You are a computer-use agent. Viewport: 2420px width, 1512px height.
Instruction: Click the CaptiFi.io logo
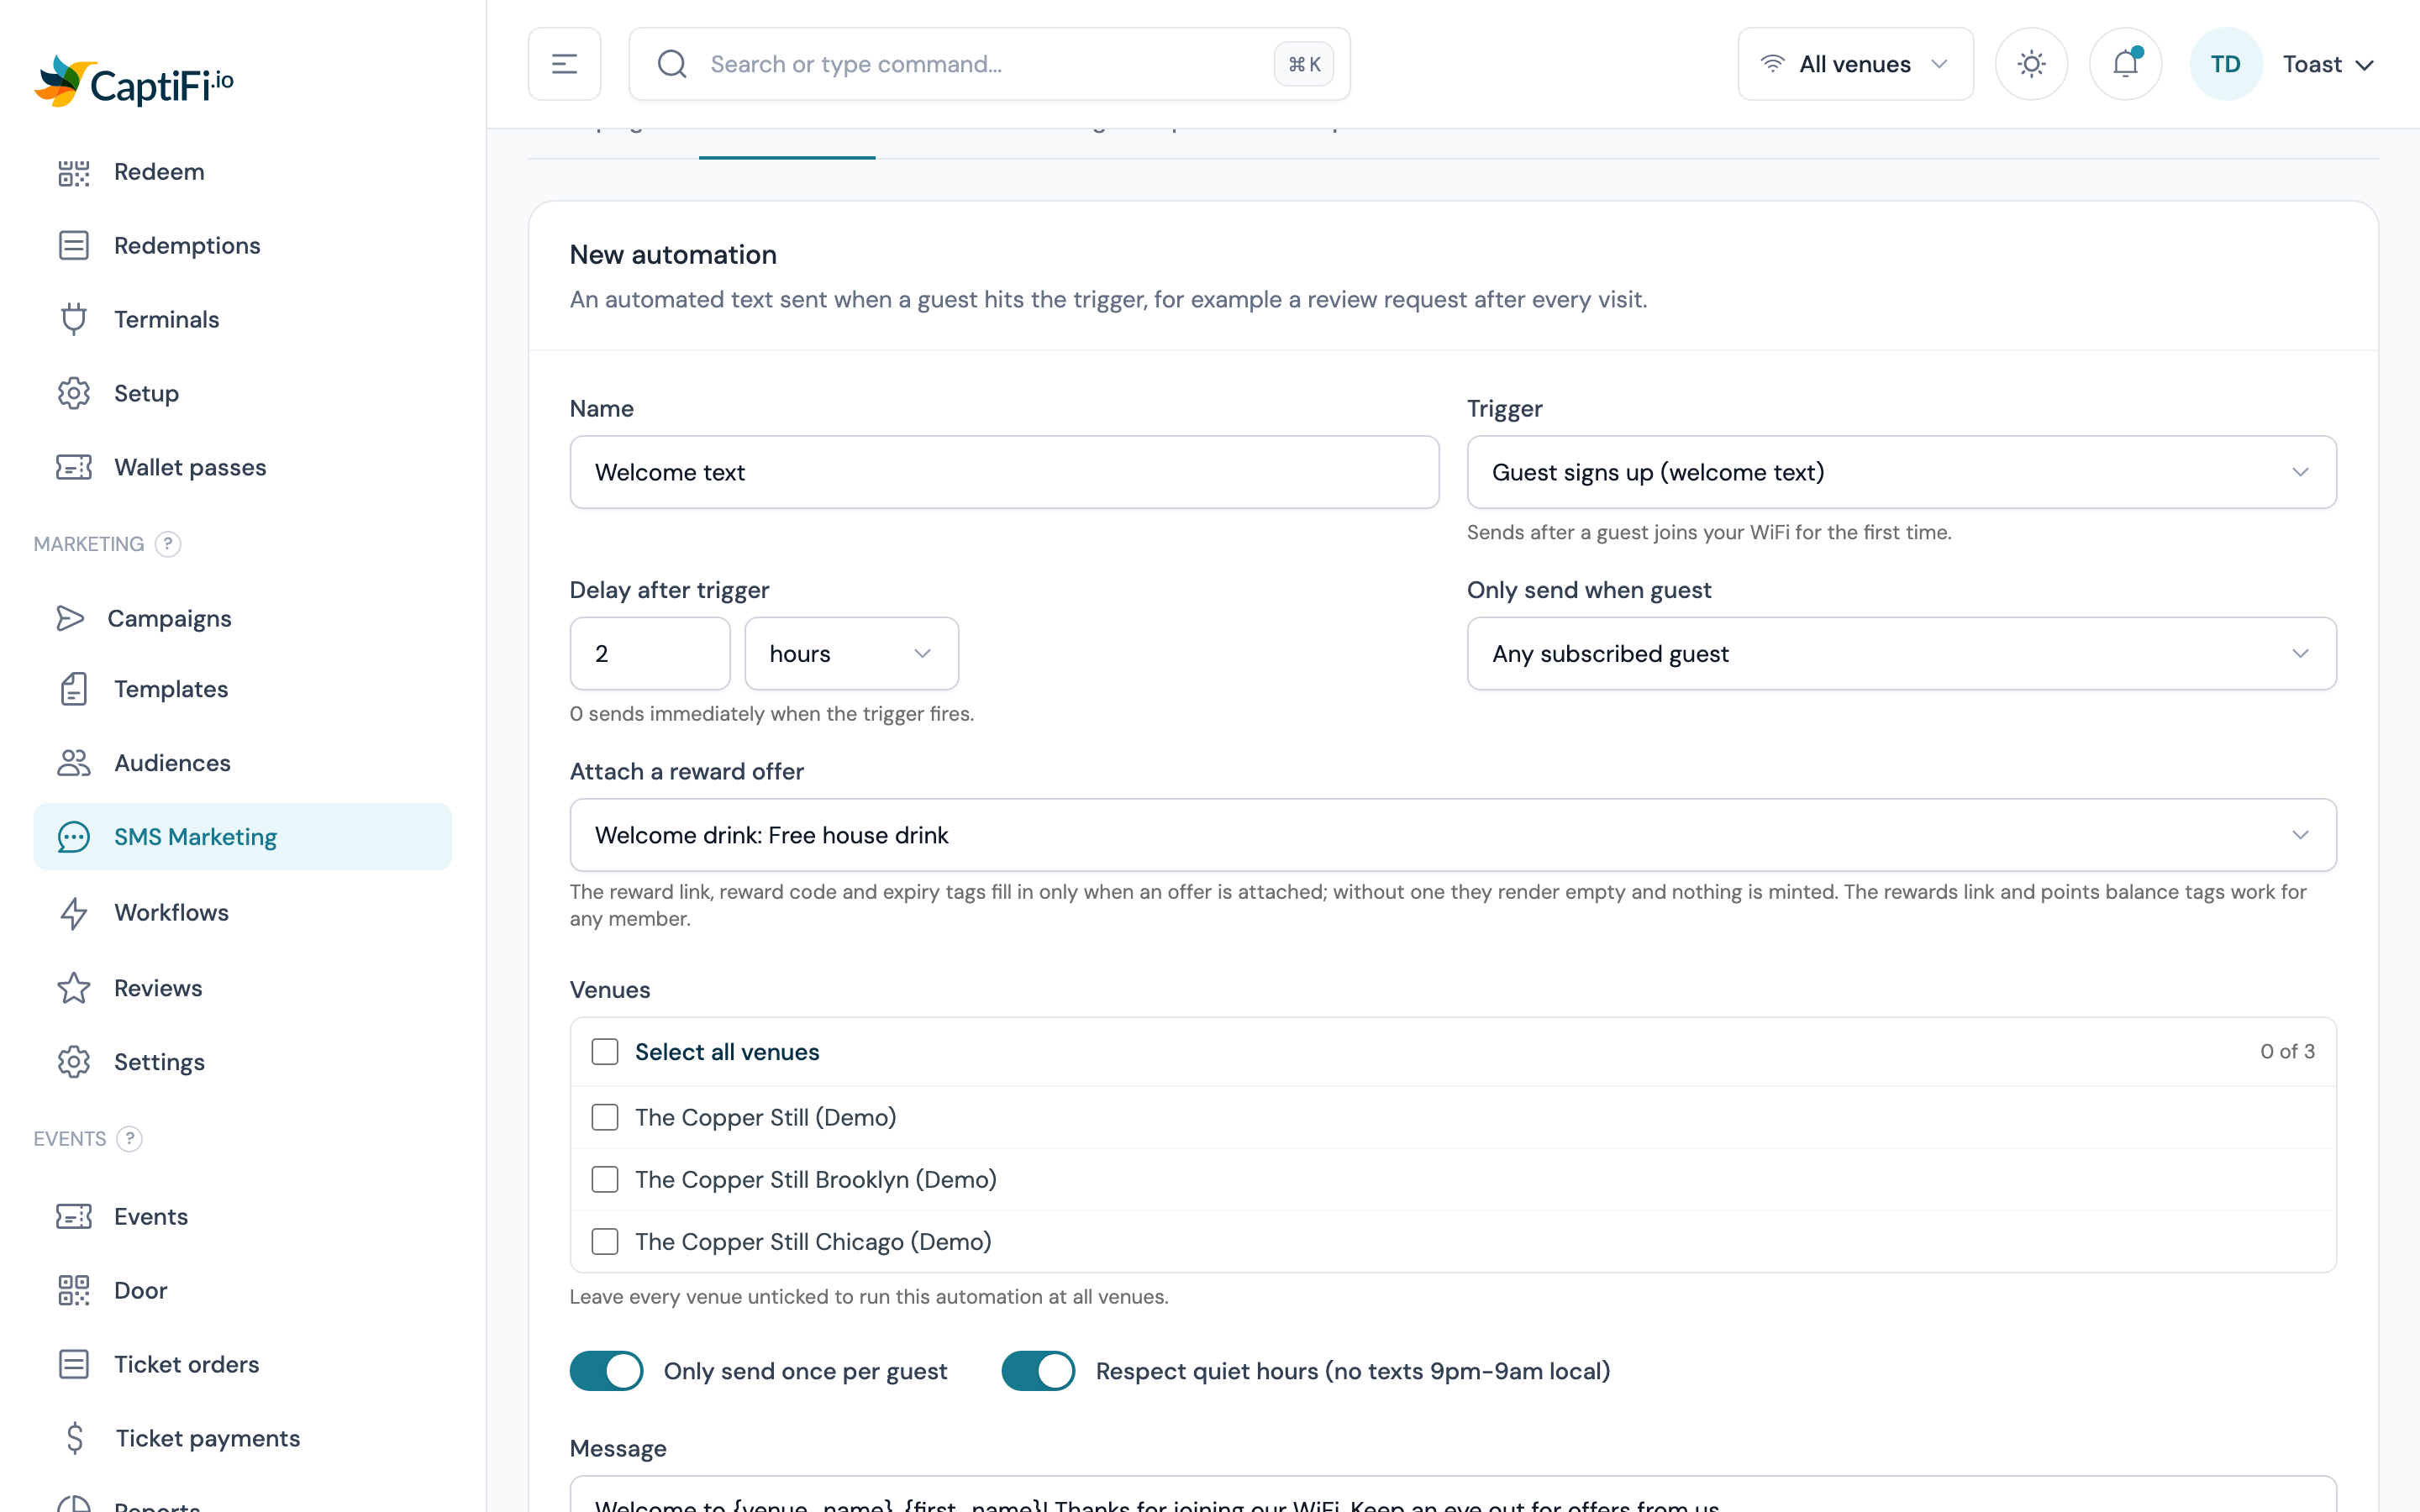(x=134, y=82)
